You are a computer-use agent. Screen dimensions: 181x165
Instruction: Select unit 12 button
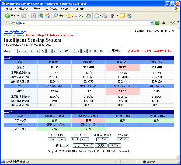tap(78, 51)
